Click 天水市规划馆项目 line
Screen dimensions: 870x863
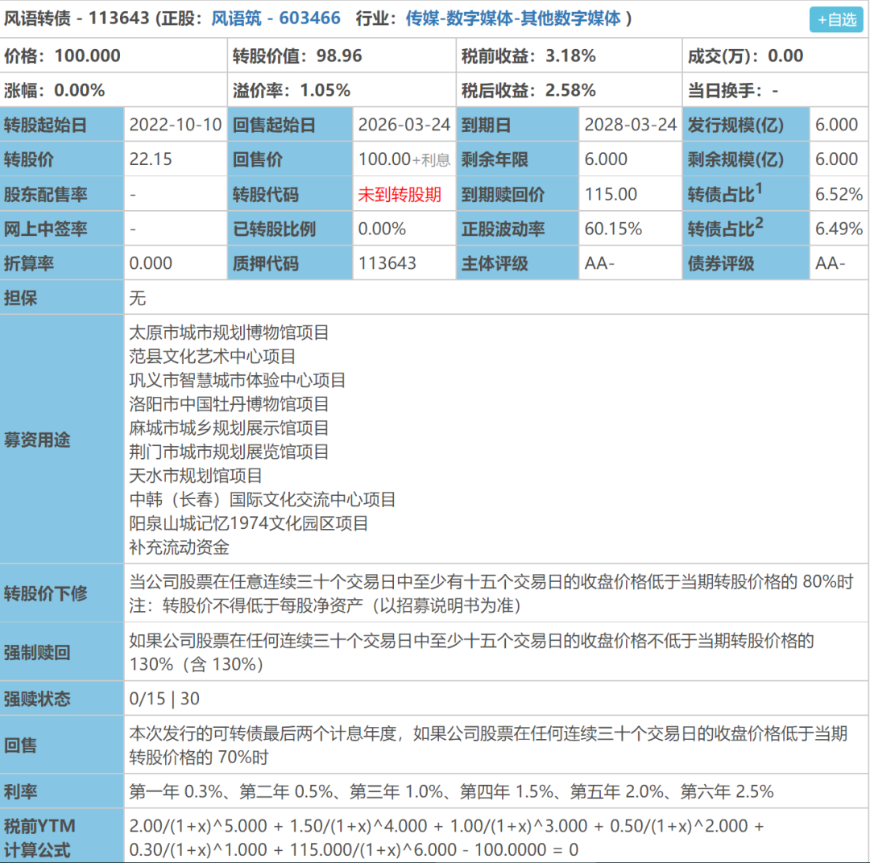pos(195,475)
